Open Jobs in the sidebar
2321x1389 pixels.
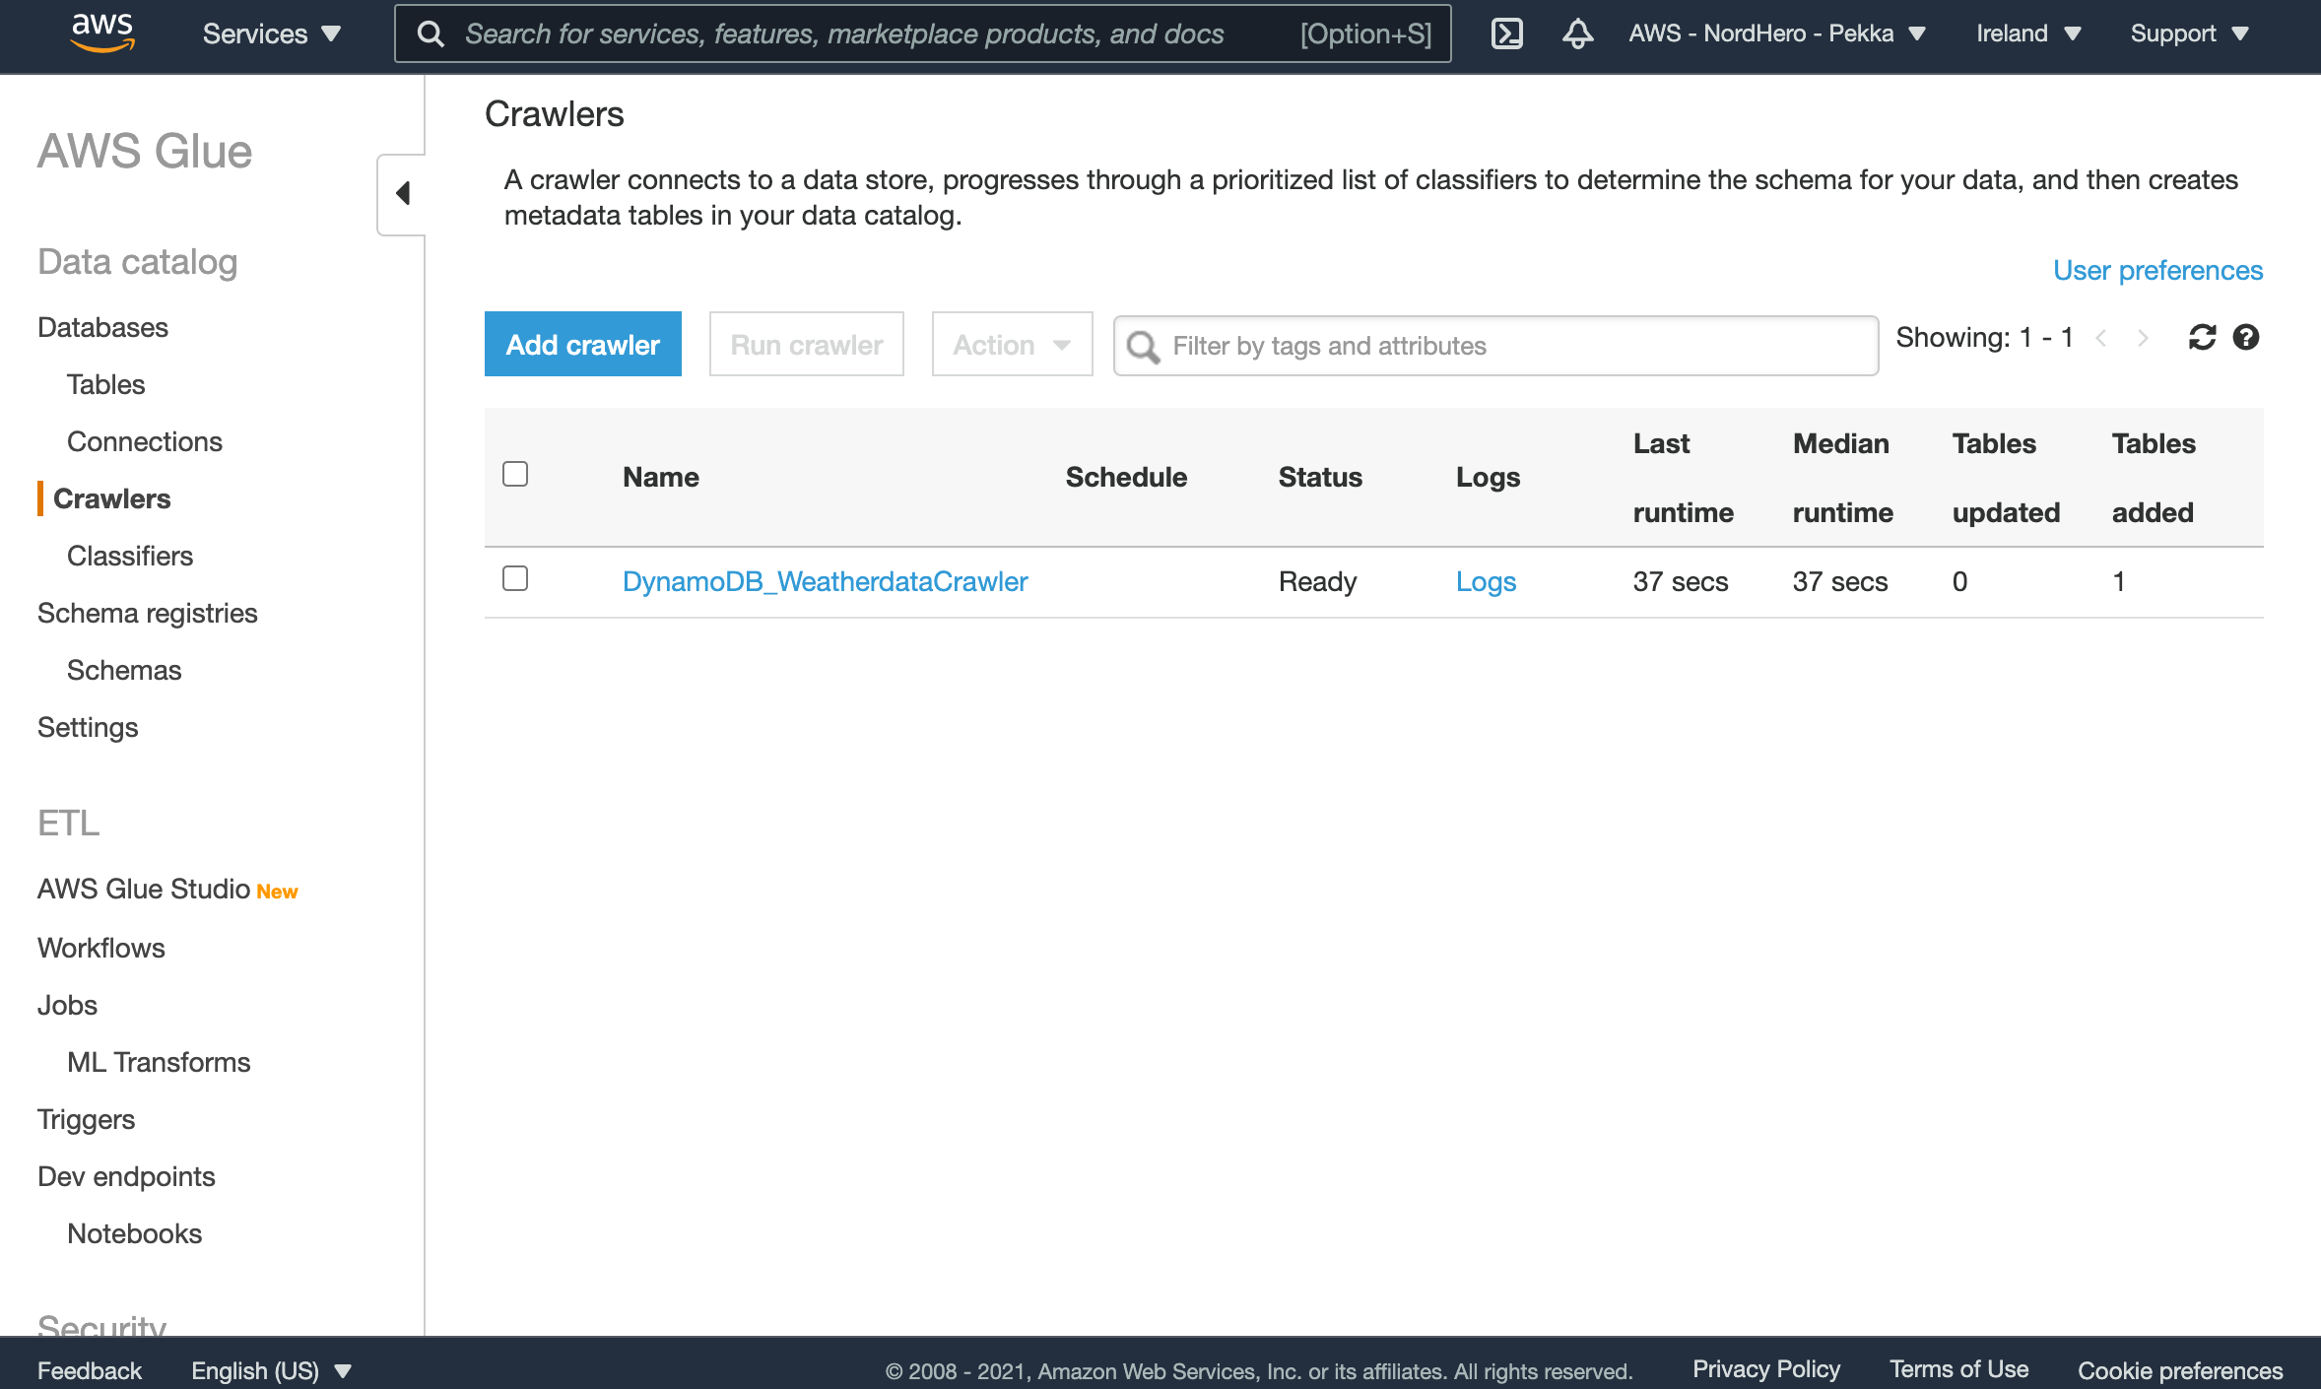(67, 1005)
